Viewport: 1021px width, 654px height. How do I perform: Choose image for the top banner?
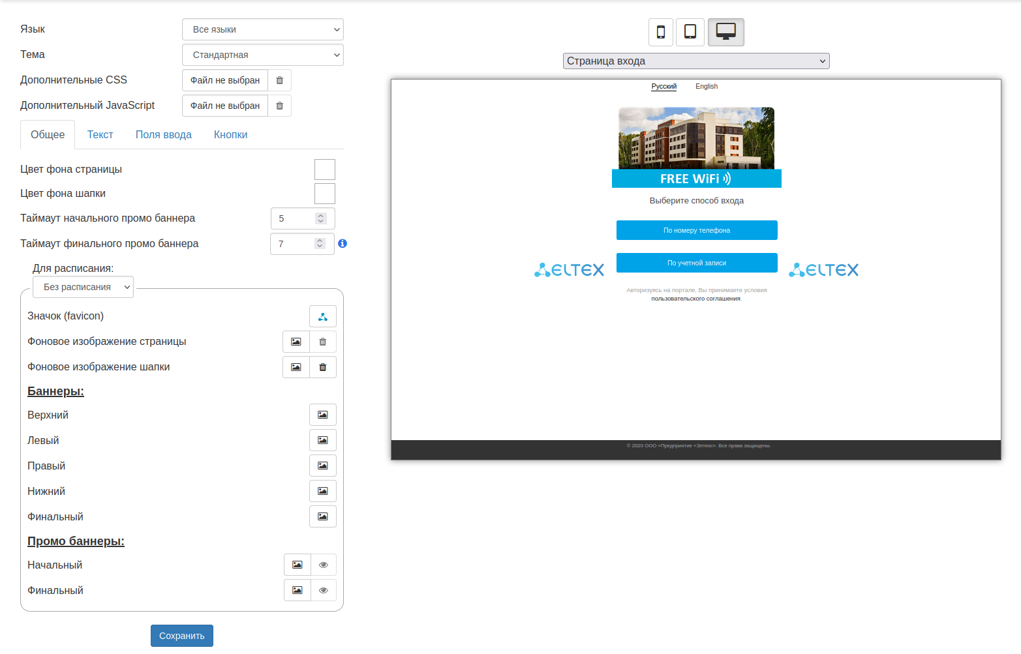pyautogui.click(x=322, y=415)
